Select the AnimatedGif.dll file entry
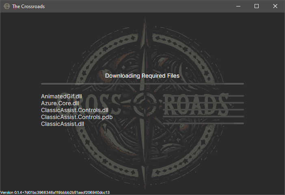This screenshot has width=285, height=195. point(61,96)
